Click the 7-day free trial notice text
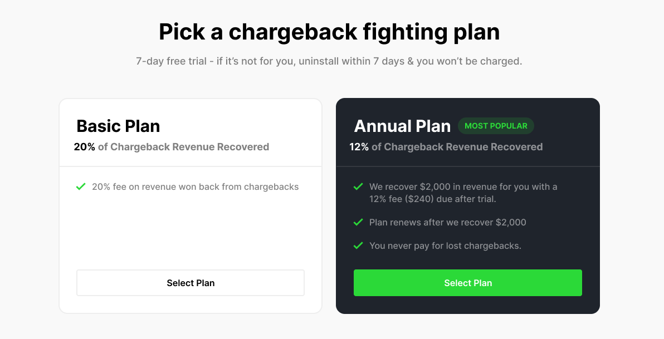 tap(329, 61)
